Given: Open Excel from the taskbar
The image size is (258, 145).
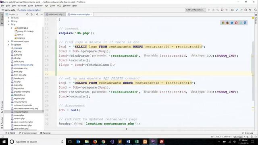Looking at the screenshot, I should coord(137,142).
